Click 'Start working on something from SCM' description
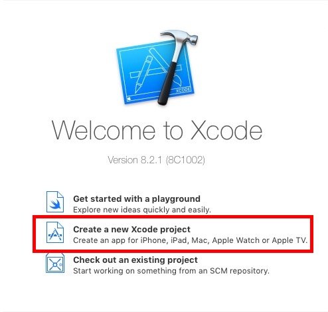The width and height of the screenshot is (328, 312). point(171,271)
